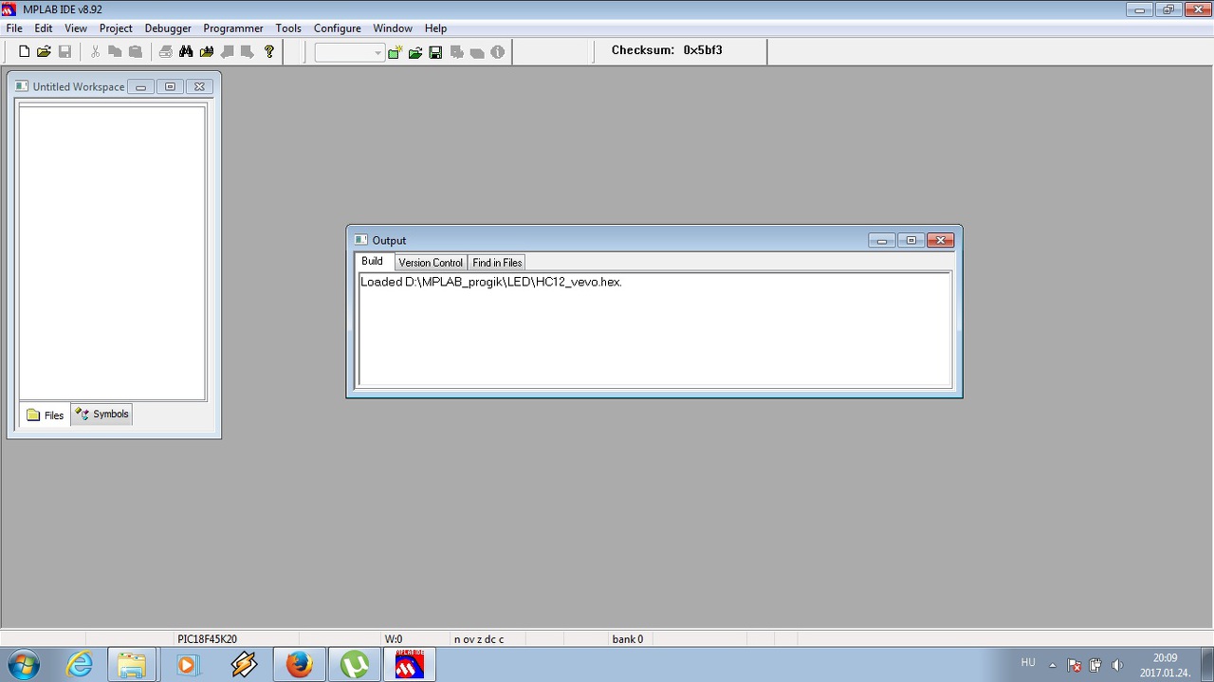Click the Go Forward arrow toolbar icon
This screenshot has height=682, width=1214.
point(248,52)
